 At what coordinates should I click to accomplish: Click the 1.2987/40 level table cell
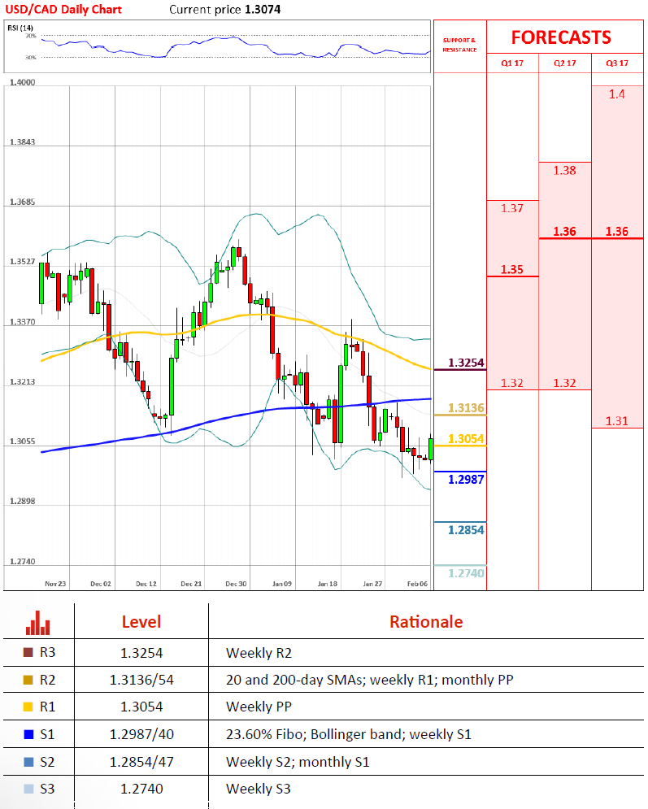point(141,734)
